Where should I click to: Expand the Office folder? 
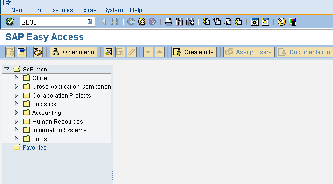point(16,78)
